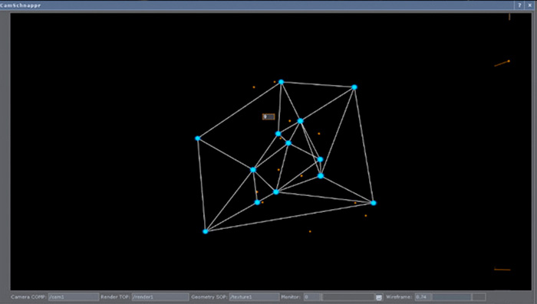Viewport: 537px width, 304px height.
Task: Select the leftmost blue mesh vertex
Action: 198,138
